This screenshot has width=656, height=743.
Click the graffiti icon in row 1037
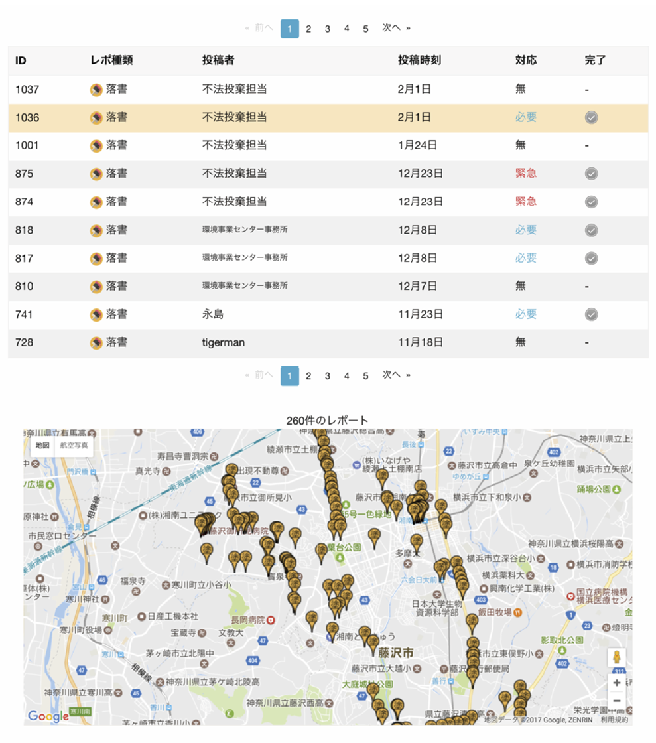(96, 90)
